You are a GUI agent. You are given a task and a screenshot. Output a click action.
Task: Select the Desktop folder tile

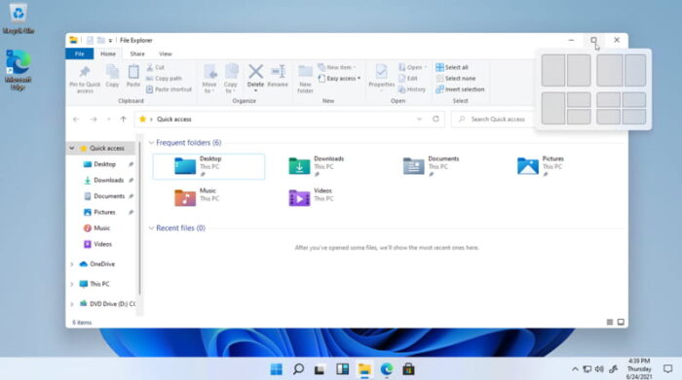tap(208, 166)
